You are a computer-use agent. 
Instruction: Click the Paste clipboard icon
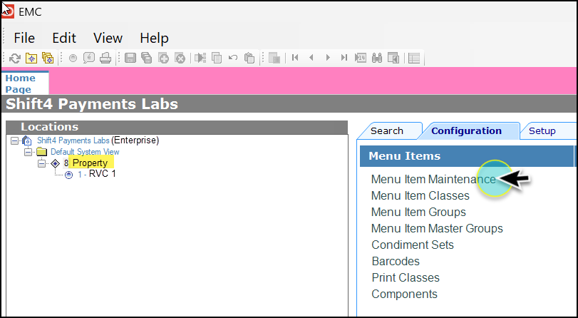249,58
